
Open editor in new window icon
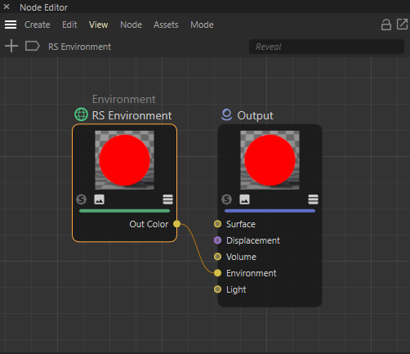tap(402, 24)
